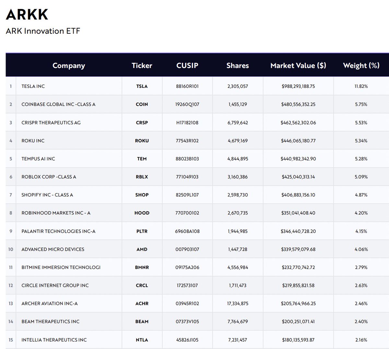Select the ARK Innovation ETF subtitle
Viewport: 389px width, 349px height.
[43, 31]
